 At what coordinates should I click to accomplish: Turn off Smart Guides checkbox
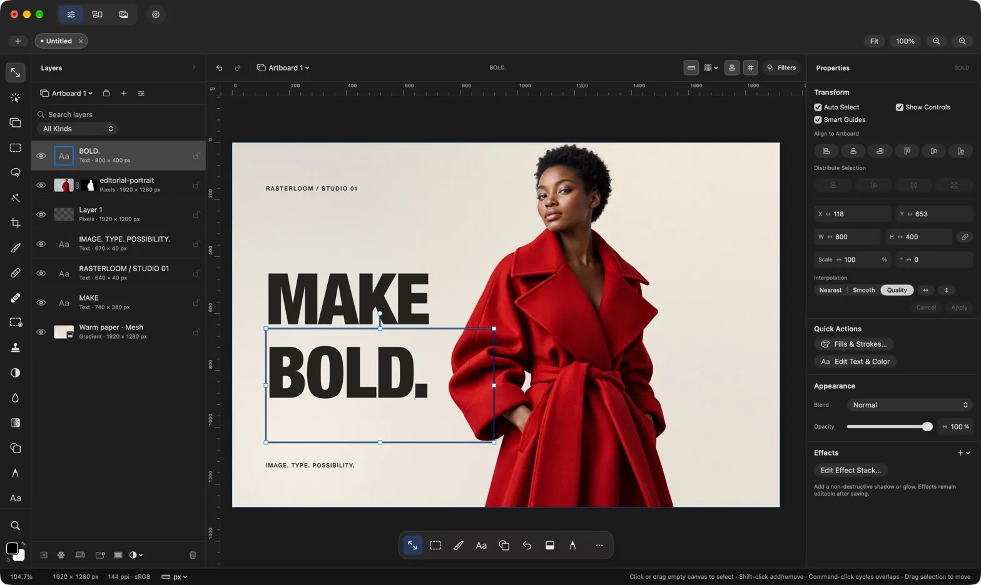(x=818, y=120)
